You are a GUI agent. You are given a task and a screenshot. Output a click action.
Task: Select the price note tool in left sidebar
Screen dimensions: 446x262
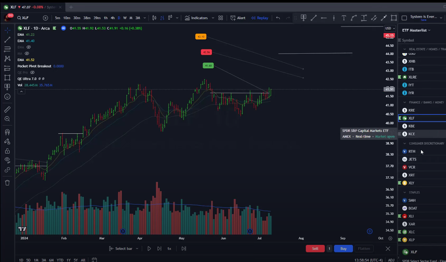click(7, 87)
